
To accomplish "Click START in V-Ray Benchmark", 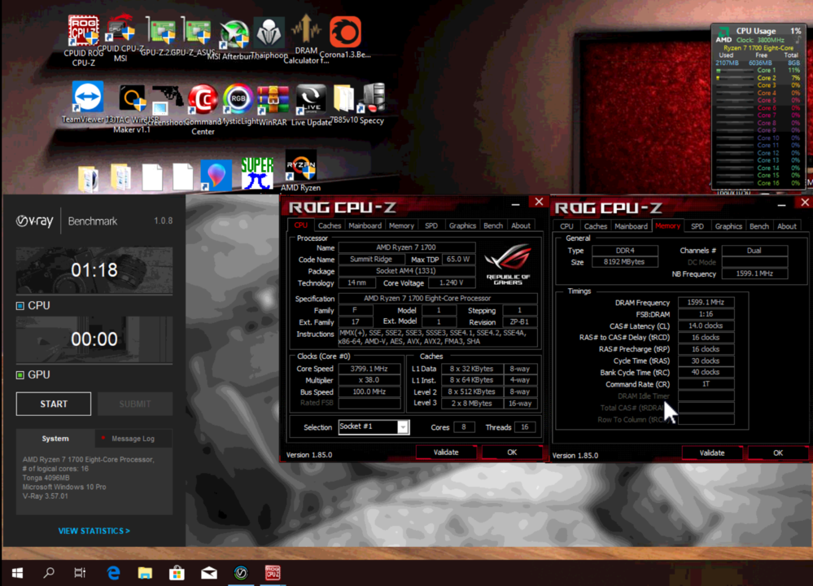I will [54, 404].
